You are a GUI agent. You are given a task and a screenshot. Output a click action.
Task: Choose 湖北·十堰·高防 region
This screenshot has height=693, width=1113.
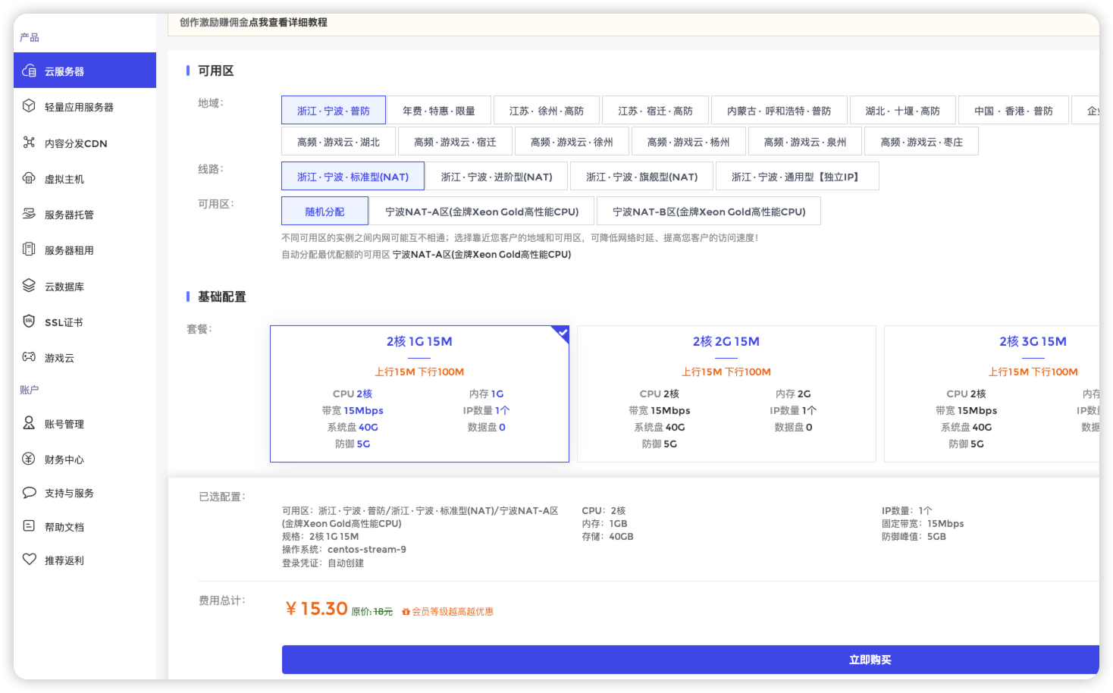pos(903,111)
